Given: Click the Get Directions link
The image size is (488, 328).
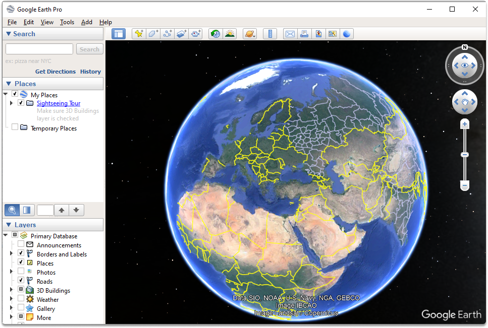Looking at the screenshot, I should [x=56, y=72].
